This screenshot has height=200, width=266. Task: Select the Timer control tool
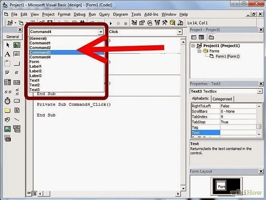[x=7, y=101]
